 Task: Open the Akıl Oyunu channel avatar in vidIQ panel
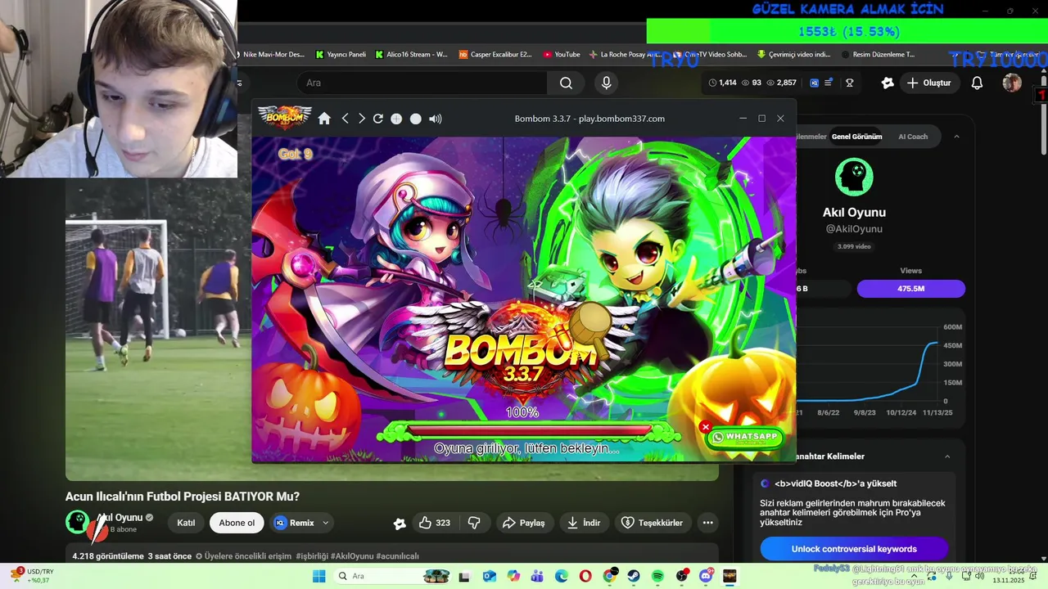click(854, 177)
